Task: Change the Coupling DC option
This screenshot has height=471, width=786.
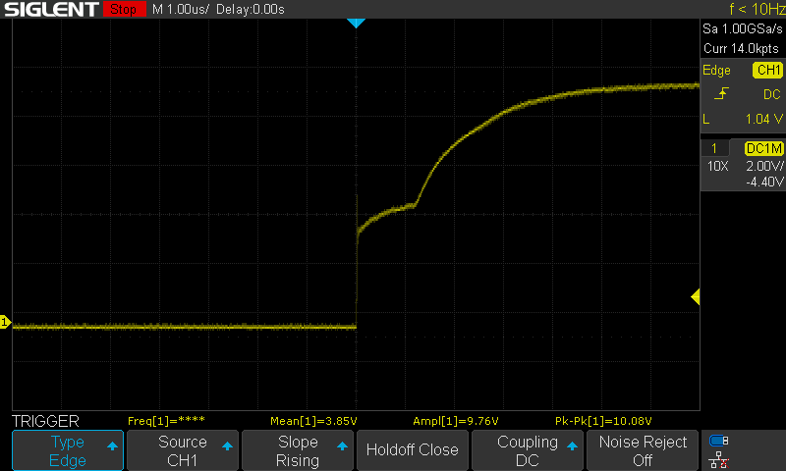Action: (x=528, y=450)
